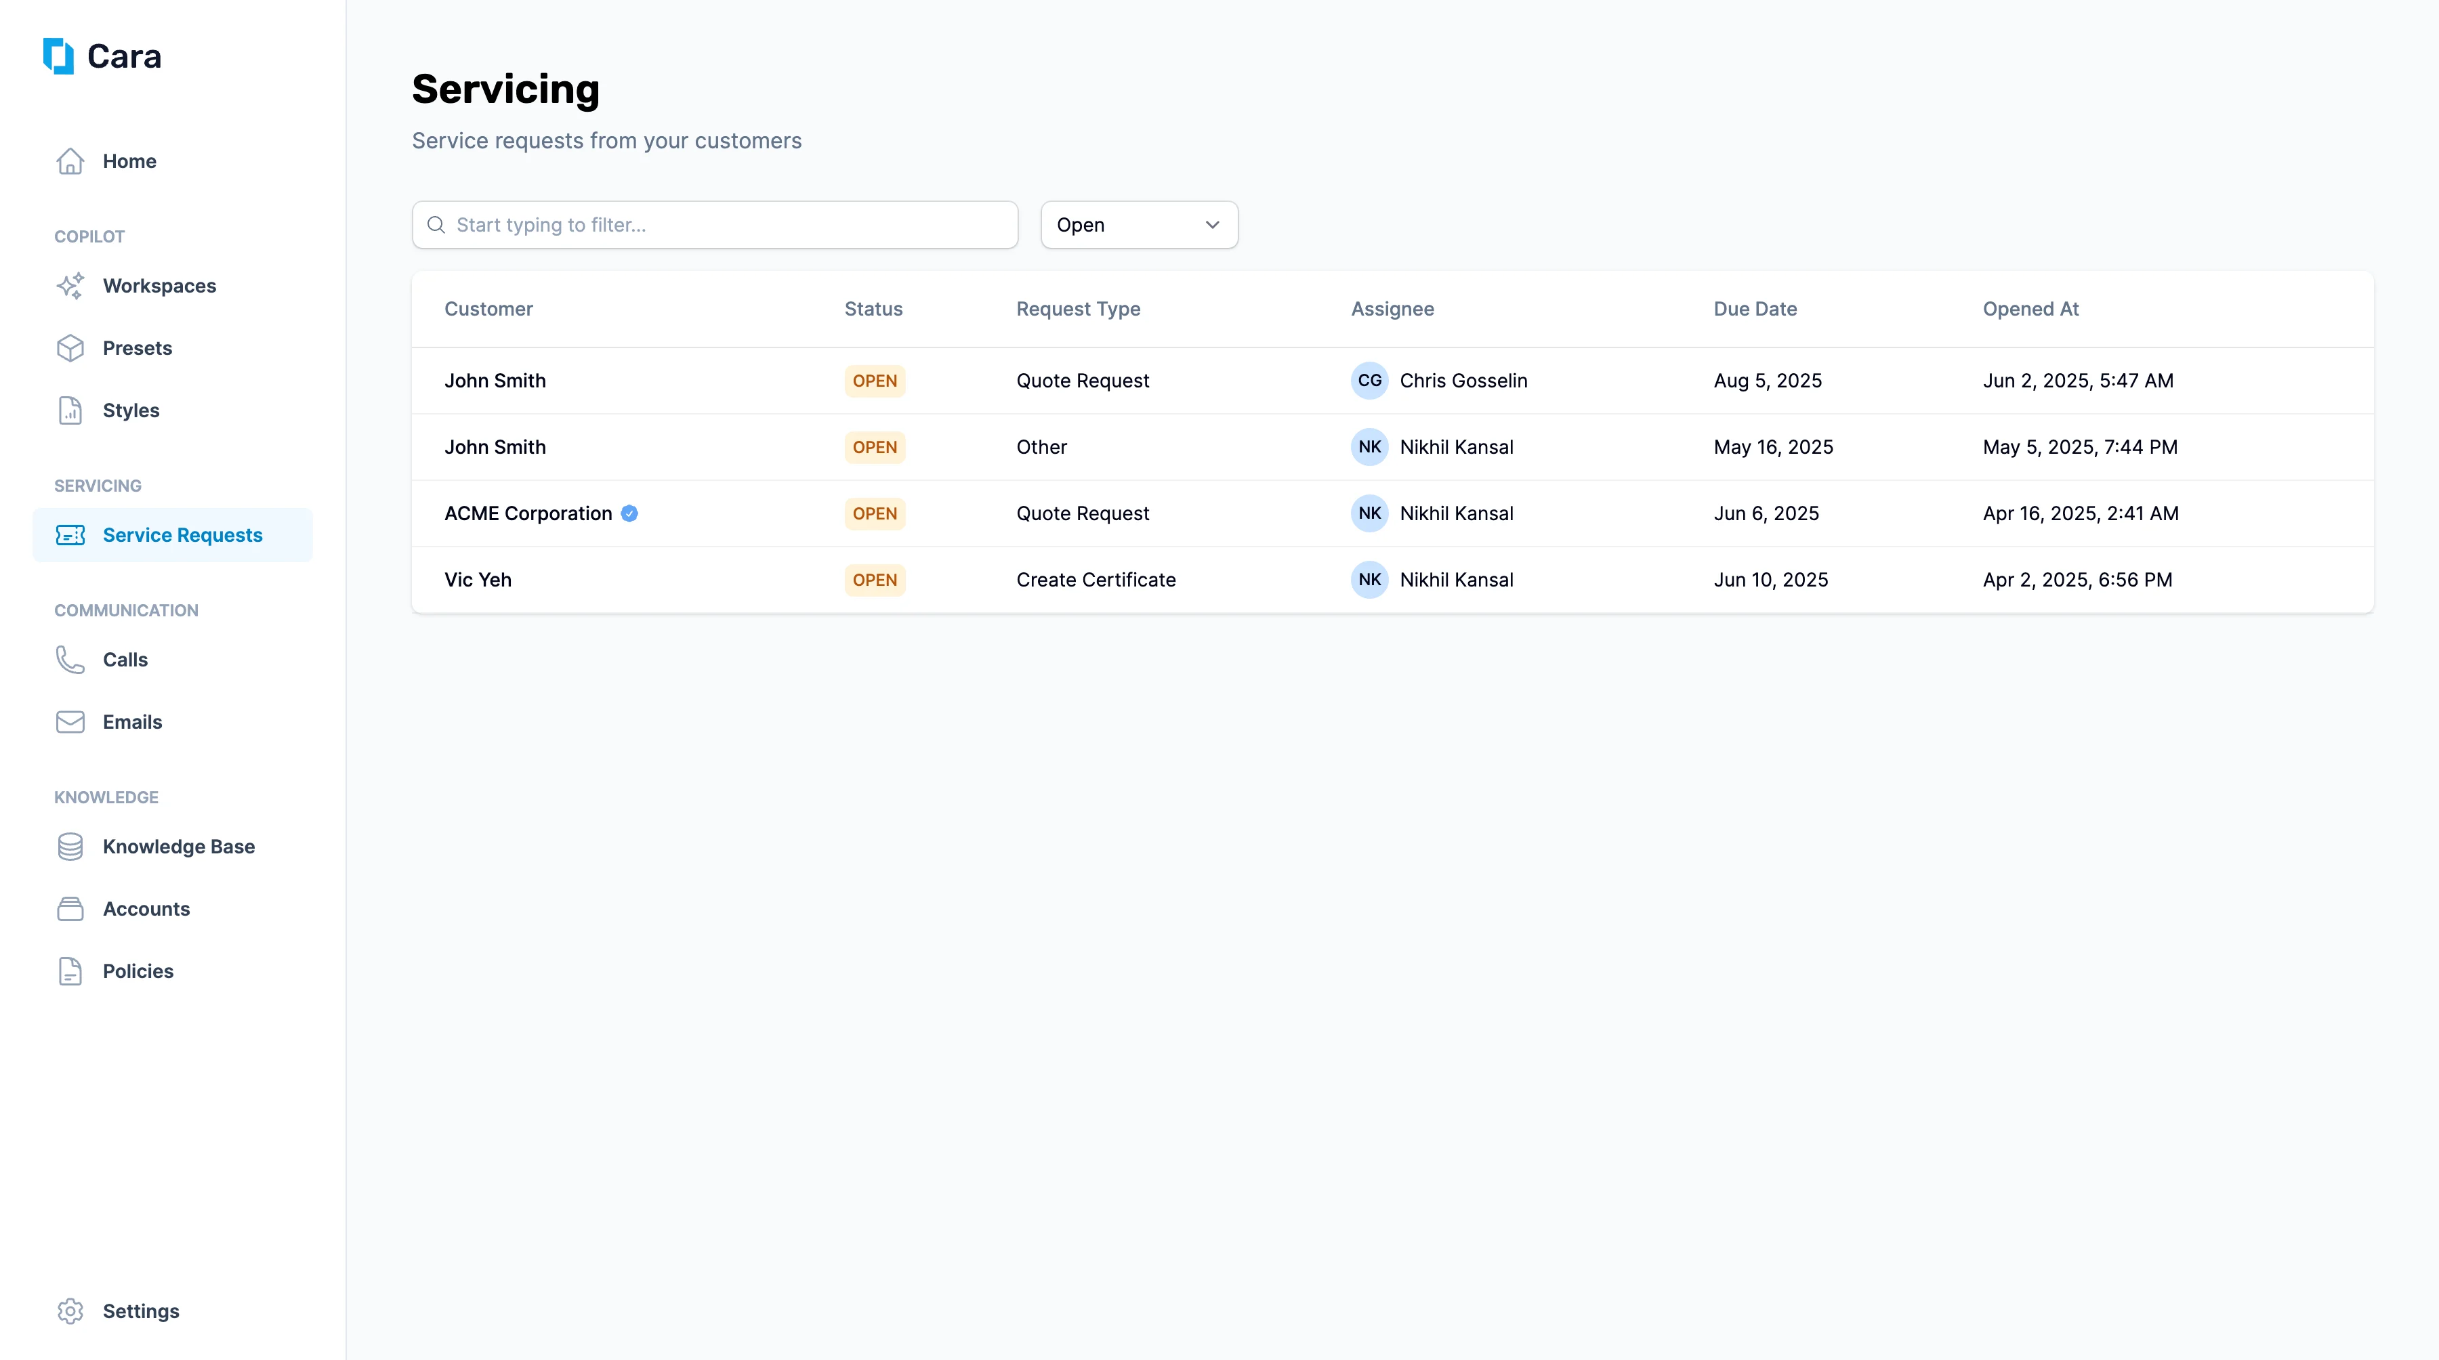Select Service Requests in the sidebar
This screenshot has height=1360, width=2439.
pos(172,536)
